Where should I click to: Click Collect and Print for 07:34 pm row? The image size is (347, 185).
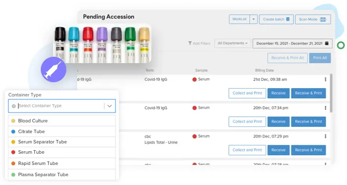[x=247, y=121]
